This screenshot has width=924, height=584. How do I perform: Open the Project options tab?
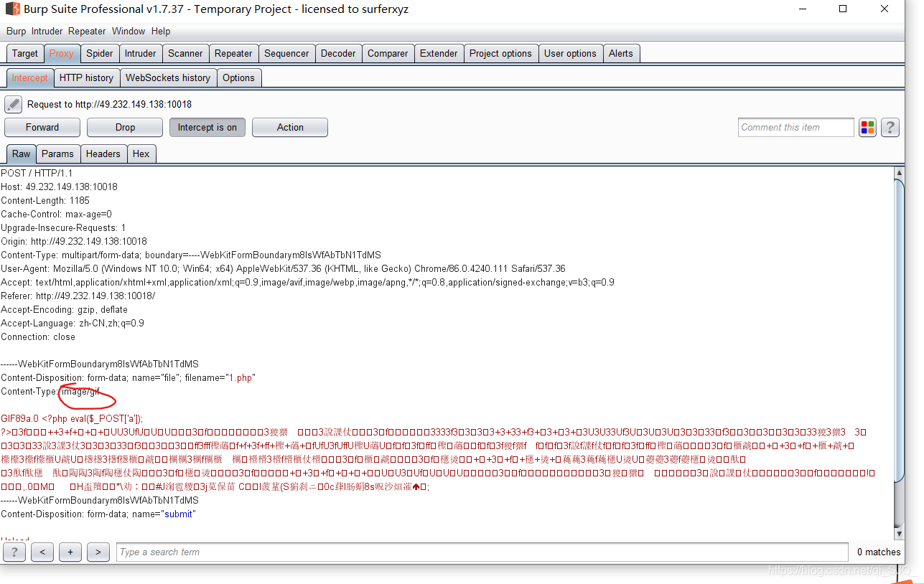tap(500, 53)
